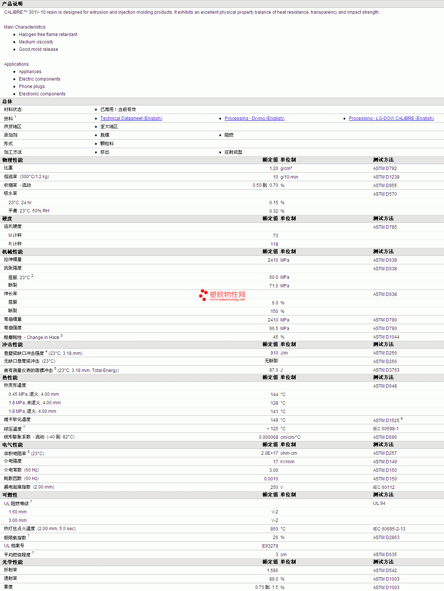This screenshot has height=591, width=444.
Task: Click the 物理性能 section header
Action: (x=12, y=160)
